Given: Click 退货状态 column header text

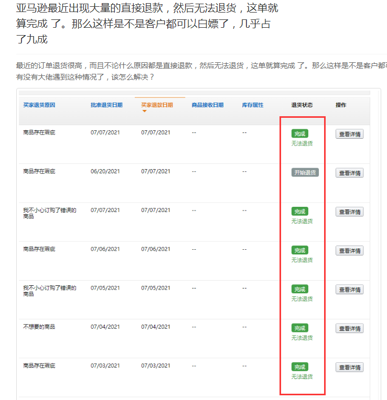Looking at the screenshot, I should (x=302, y=105).
